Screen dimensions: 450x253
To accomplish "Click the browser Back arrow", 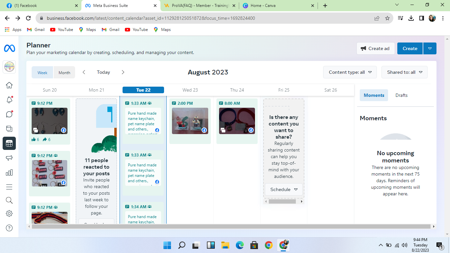I will (7, 18).
